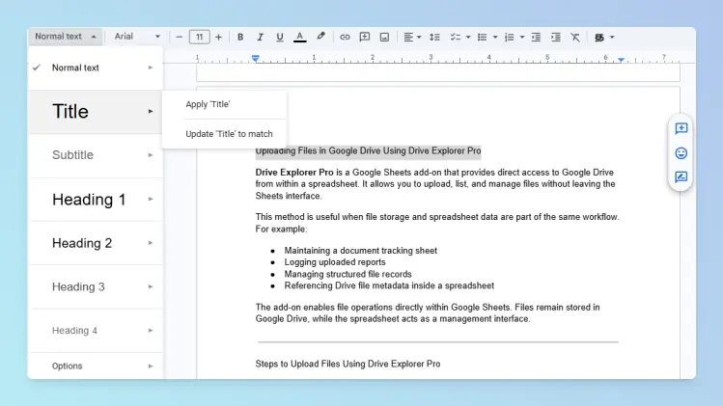
Task: Decrease the indent
Action: pyautogui.click(x=536, y=37)
